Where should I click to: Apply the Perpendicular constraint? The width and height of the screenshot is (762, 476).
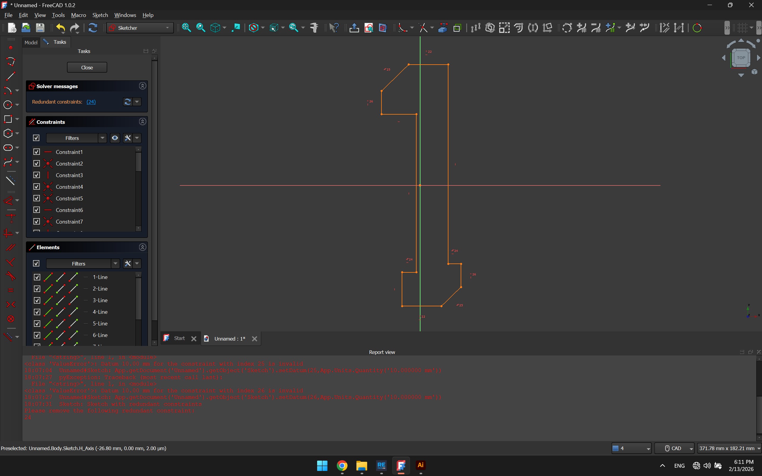(10, 262)
